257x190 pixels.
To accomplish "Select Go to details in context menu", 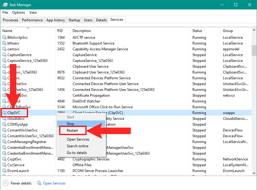I will coord(77,153).
